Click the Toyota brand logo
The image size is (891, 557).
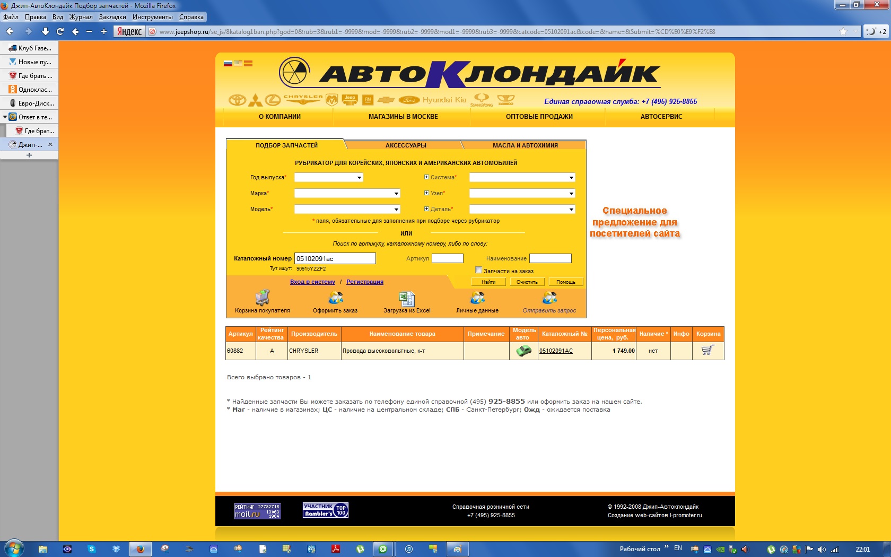pyautogui.click(x=237, y=100)
